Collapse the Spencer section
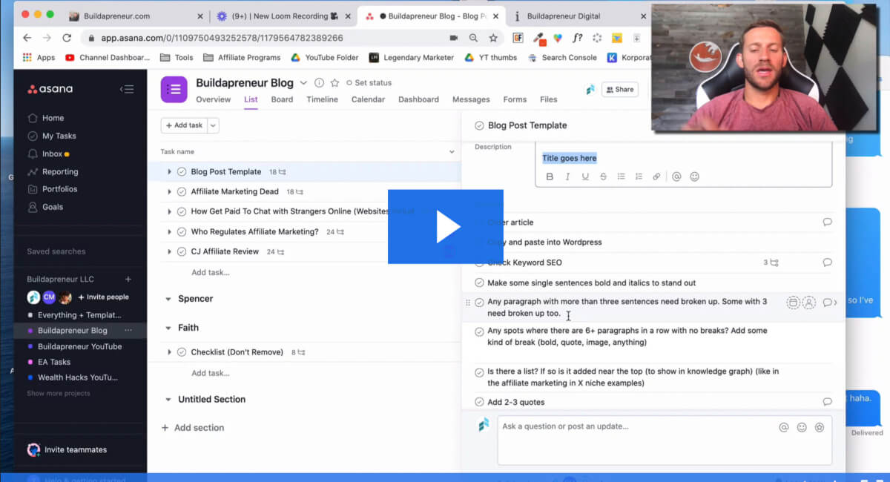Image resolution: width=890 pixels, height=482 pixels. [x=167, y=299]
